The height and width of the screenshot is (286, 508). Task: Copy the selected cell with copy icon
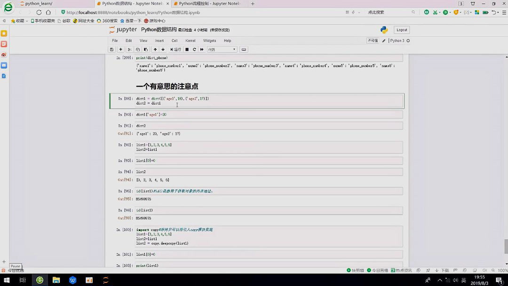click(138, 49)
